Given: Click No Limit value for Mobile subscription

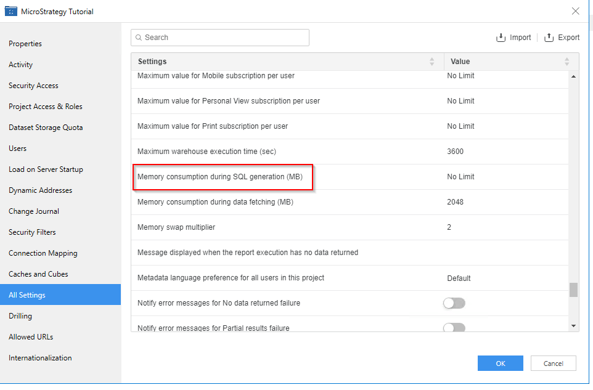Looking at the screenshot, I should tap(460, 76).
